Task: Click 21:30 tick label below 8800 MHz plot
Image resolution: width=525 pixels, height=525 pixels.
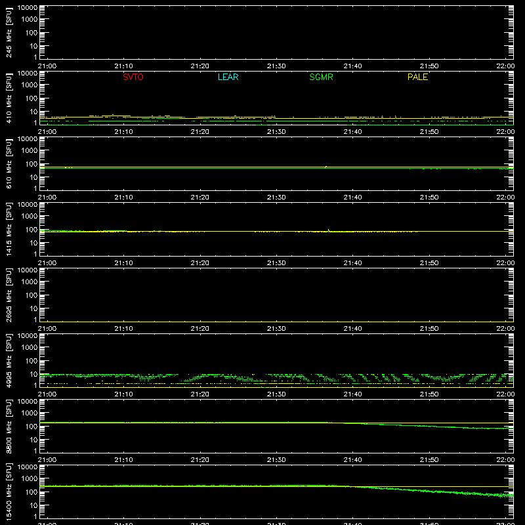Action: tap(276, 460)
